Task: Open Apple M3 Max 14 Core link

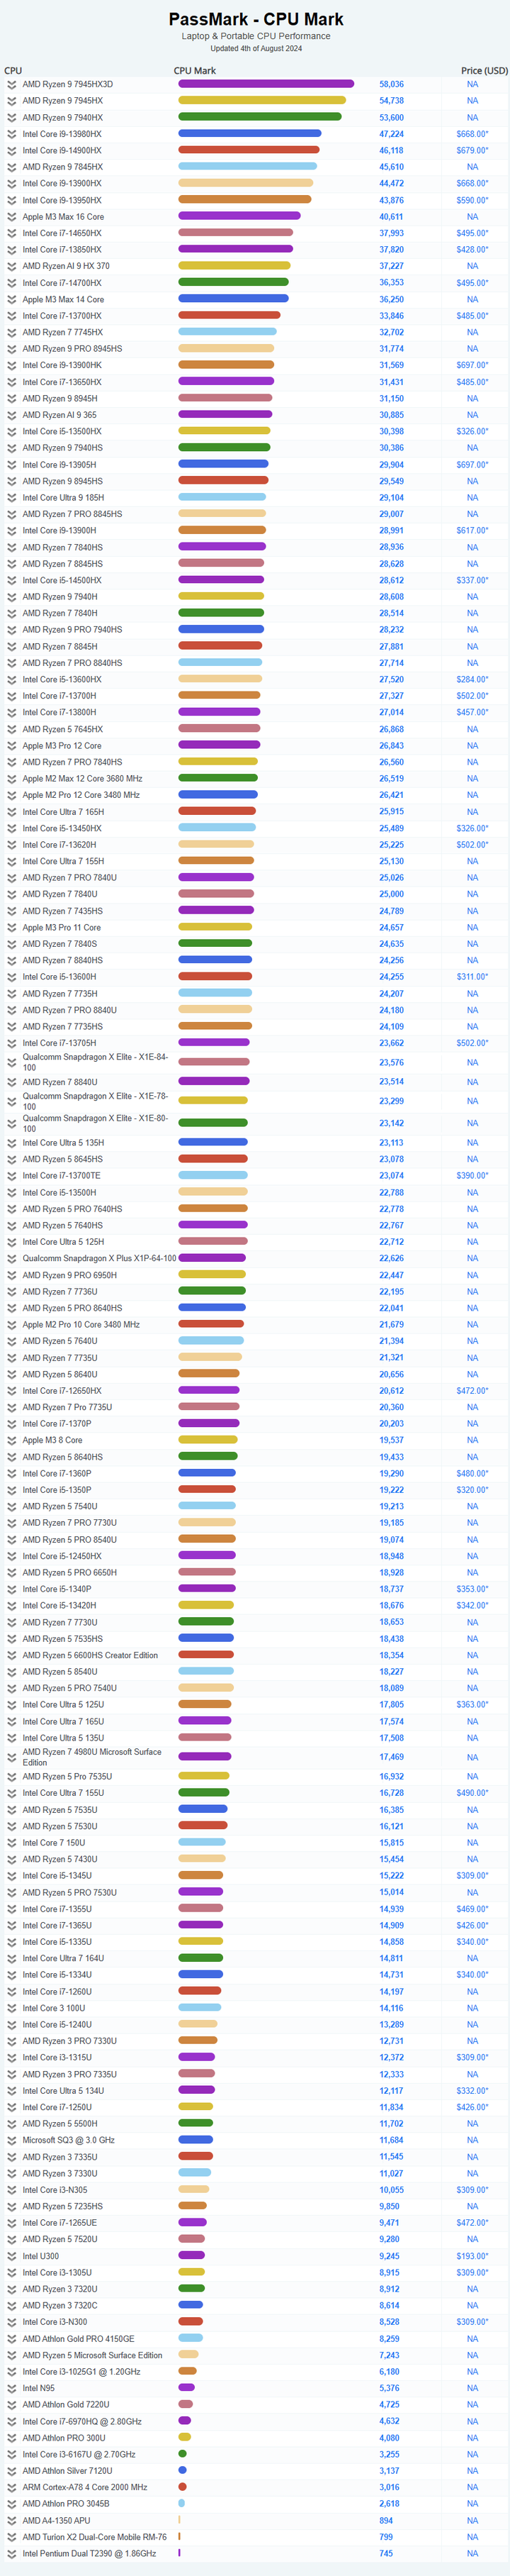Action: tap(63, 299)
